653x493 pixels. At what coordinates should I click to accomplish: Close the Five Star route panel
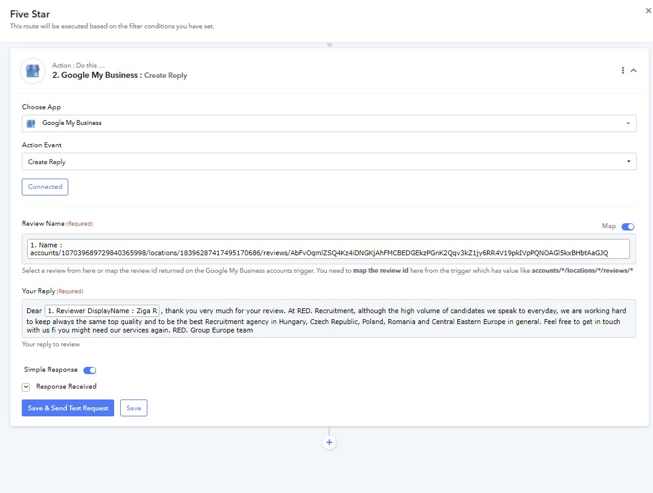pos(648,11)
